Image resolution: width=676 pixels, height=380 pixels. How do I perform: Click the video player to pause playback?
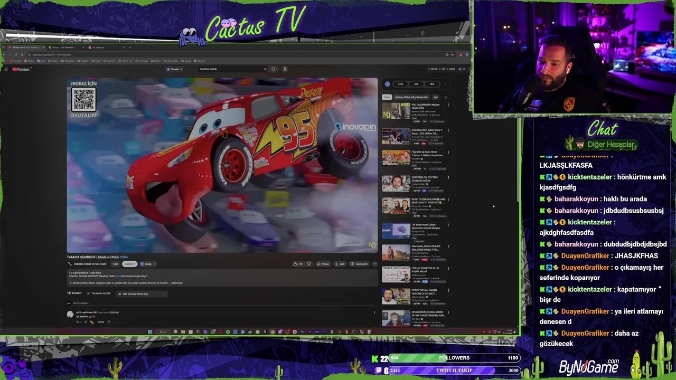pyautogui.click(x=222, y=165)
